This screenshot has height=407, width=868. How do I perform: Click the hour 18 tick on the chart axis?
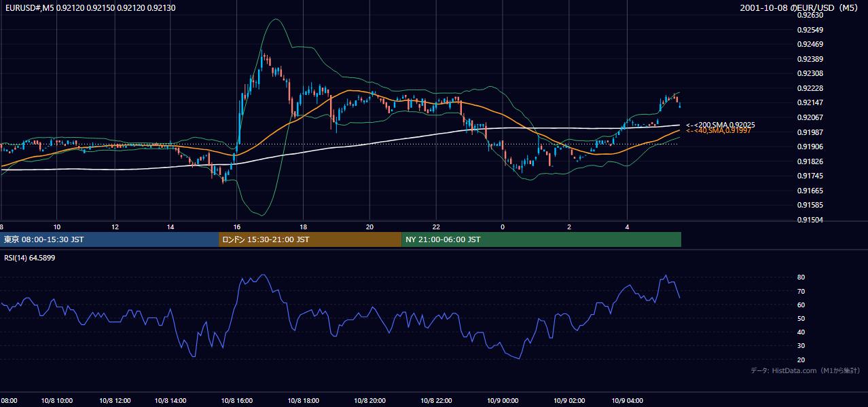303,227
